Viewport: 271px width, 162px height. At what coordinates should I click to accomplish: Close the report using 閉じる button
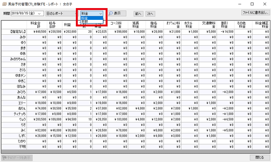coord(259,158)
